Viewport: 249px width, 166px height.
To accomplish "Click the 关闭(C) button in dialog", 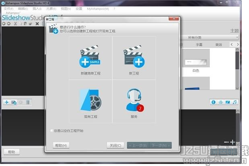I will pyautogui.click(x=115, y=145).
